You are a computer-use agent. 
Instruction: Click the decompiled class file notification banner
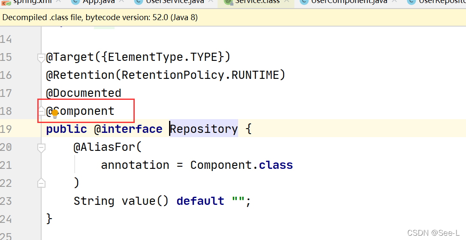tap(233, 18)
